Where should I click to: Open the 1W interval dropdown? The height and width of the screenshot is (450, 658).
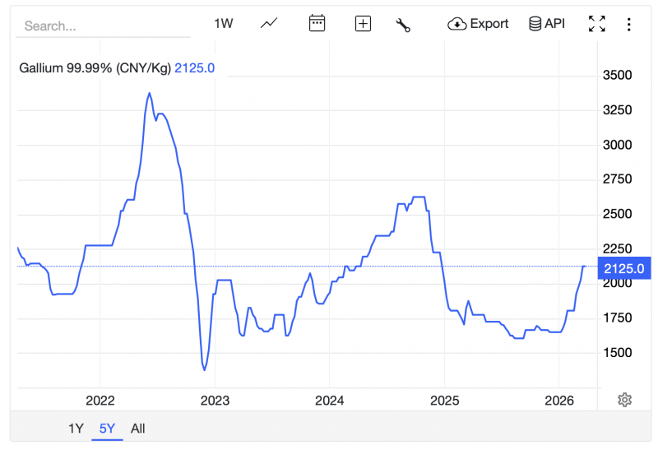[x=224, y=24]
